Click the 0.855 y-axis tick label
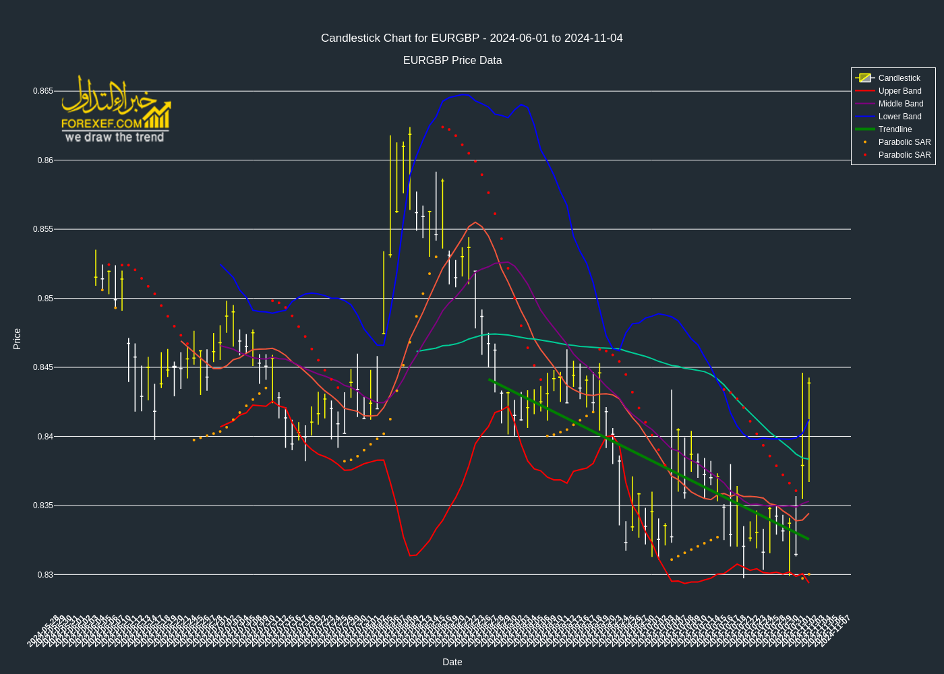 [x=43, y=229]
